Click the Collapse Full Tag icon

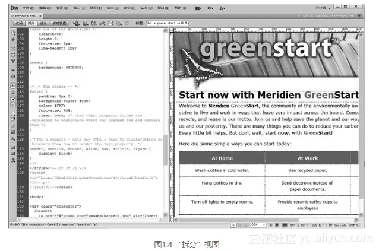13,49
